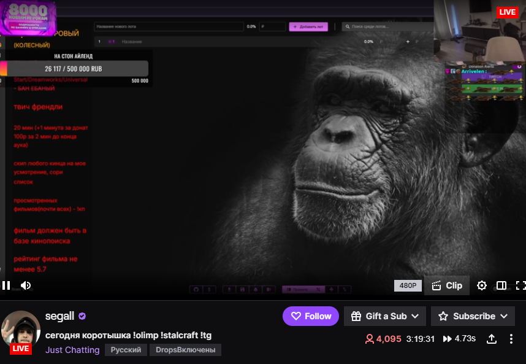Open the three-dot more options menu

point(511,338)
